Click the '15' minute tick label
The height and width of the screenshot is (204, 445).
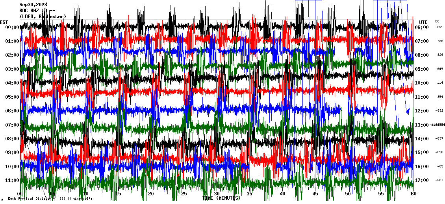119,194
